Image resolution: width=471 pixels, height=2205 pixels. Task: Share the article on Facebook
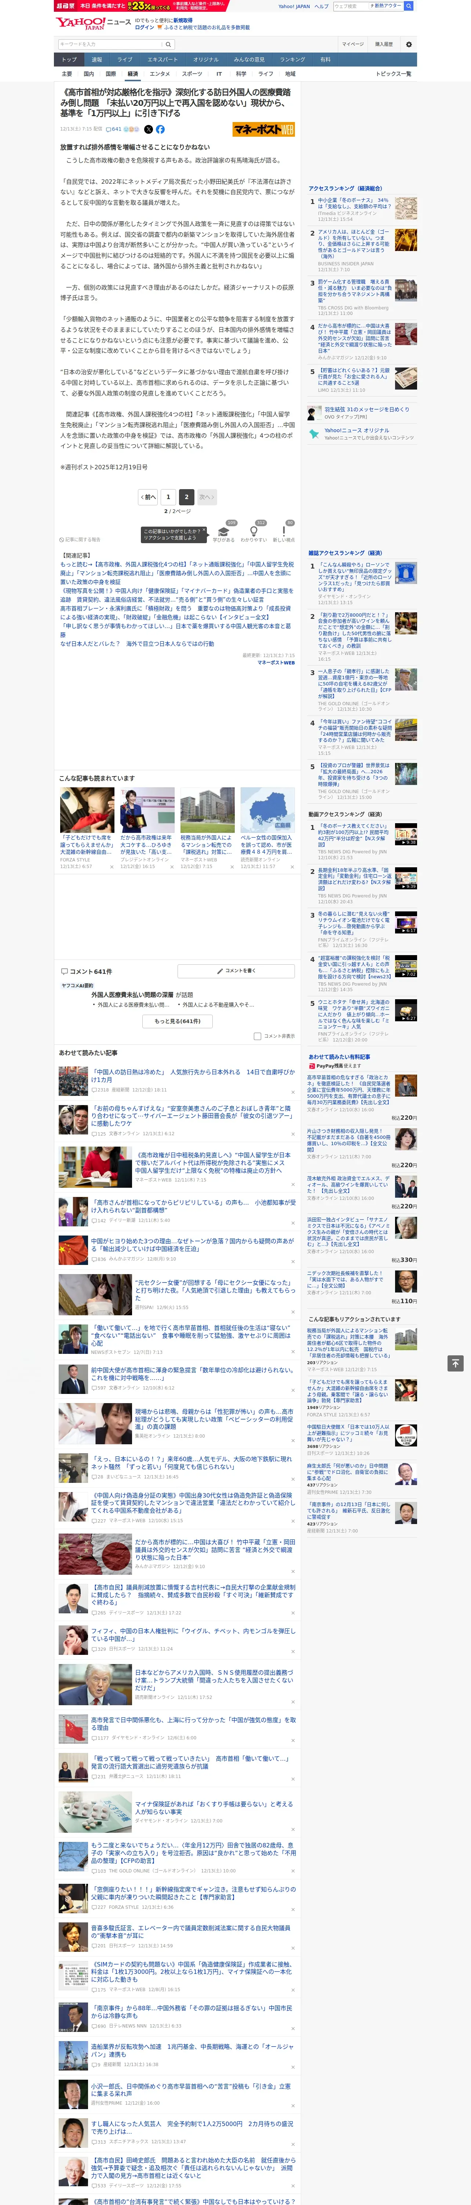point(160,129)
